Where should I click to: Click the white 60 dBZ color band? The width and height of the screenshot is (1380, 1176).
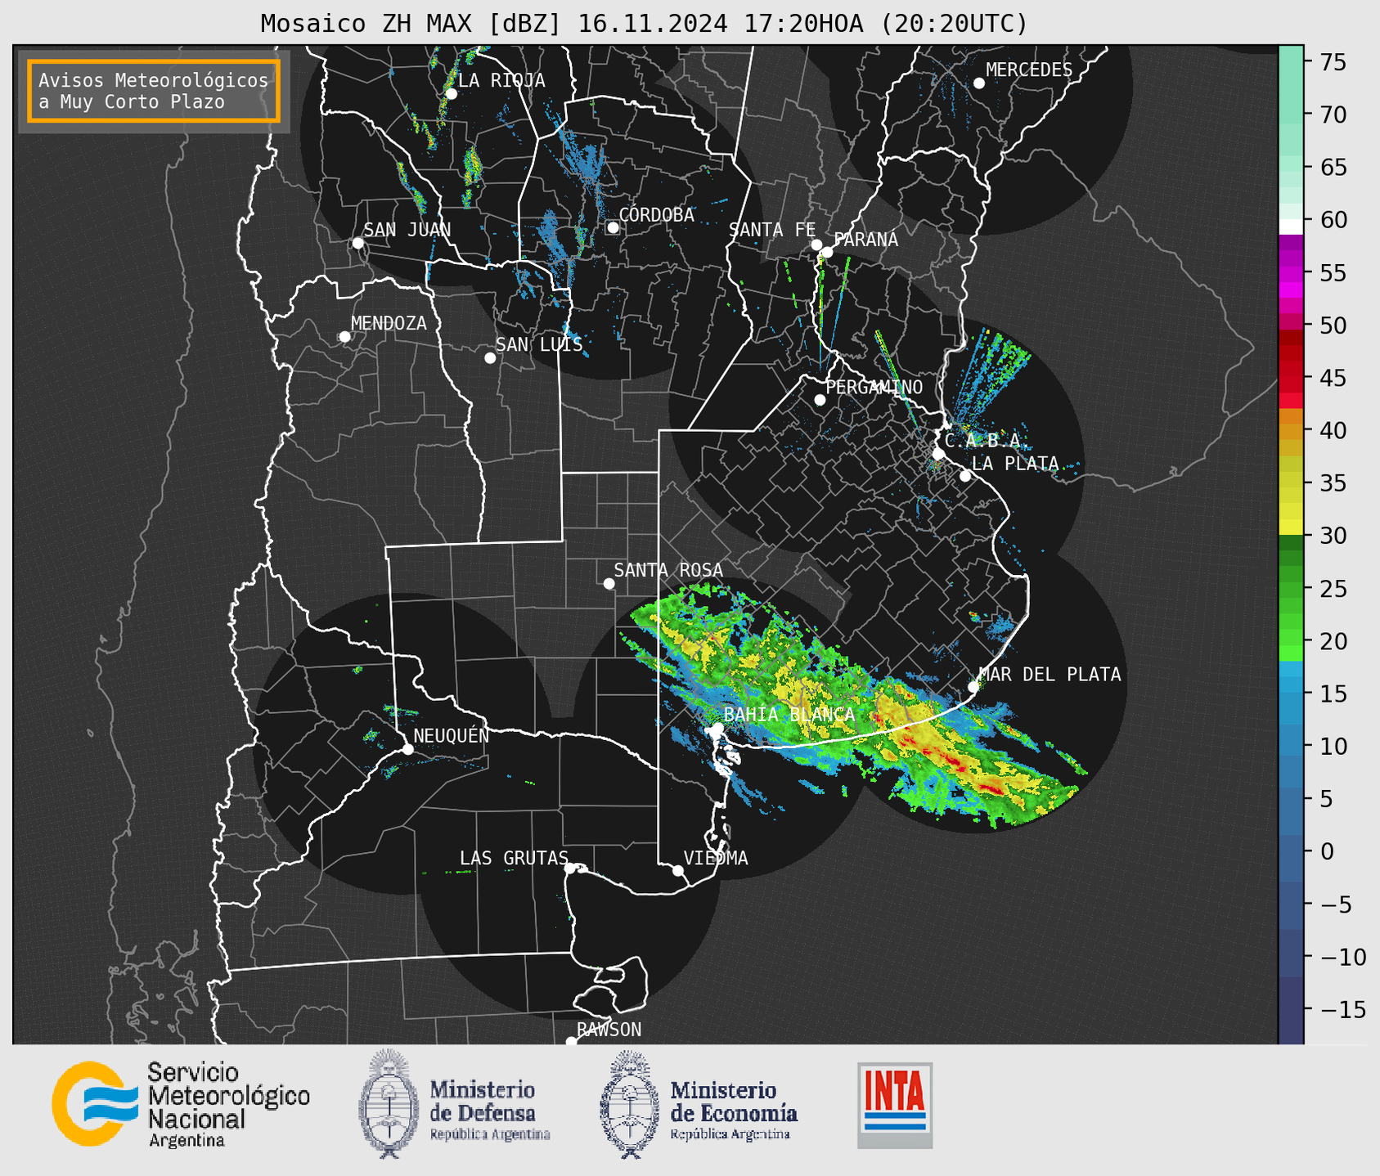(1291, 227)
